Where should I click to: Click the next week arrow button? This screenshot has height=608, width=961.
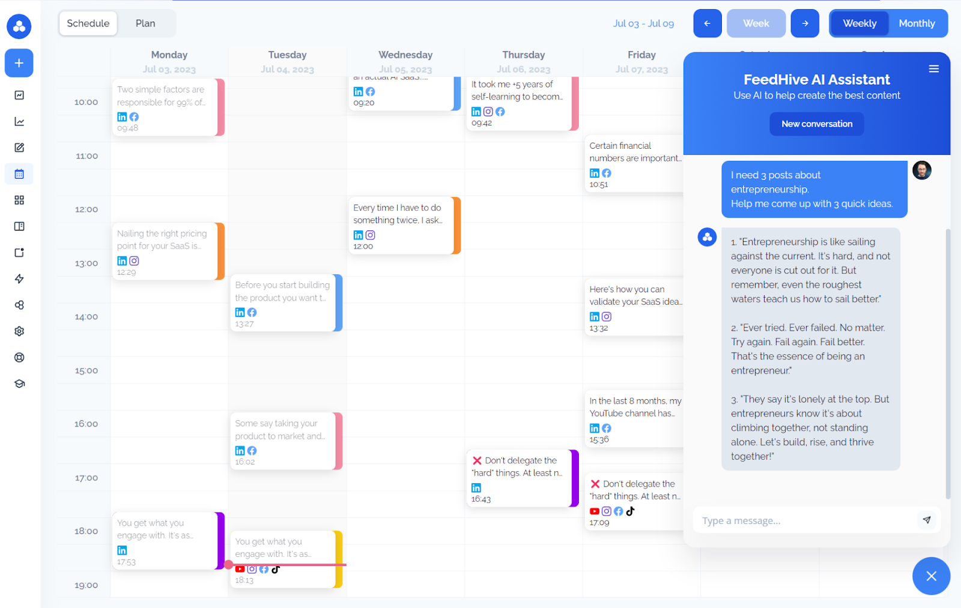[805, 23]
